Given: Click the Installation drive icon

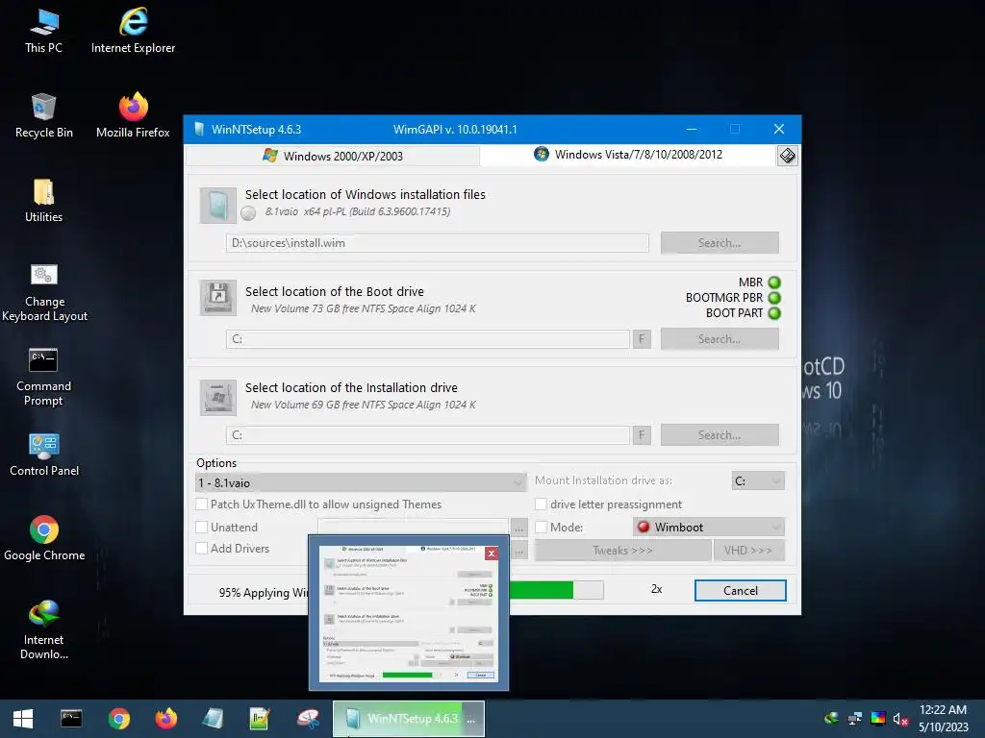Looking at the screenshot, I should pyautogui.click(x=218, y=397).
